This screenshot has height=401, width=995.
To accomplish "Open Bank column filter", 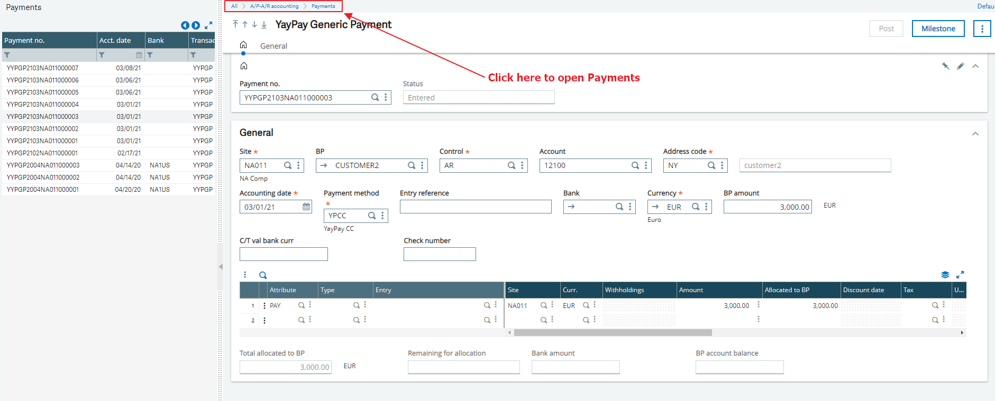I will click(150, 55).
